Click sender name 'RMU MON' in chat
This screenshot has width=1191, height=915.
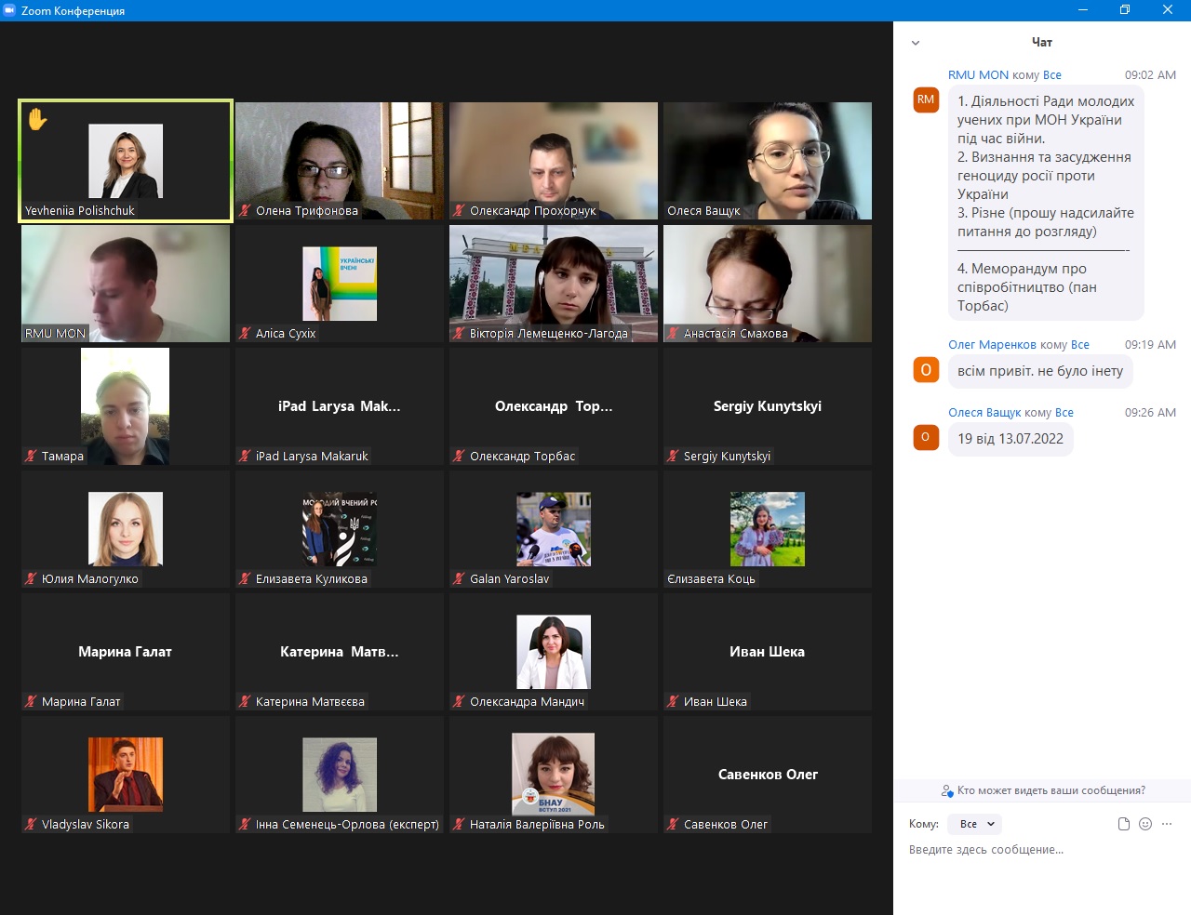[978, 75]
